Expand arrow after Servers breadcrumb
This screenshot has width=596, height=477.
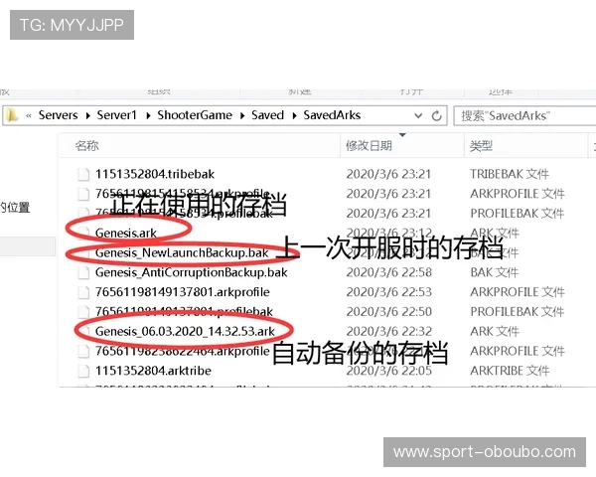tap(87, 115)
